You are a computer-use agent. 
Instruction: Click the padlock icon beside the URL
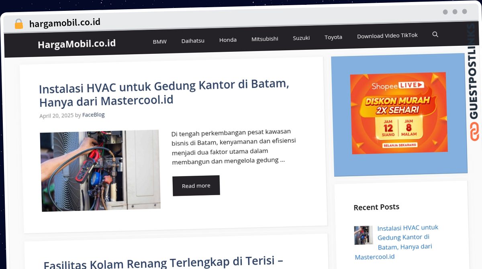(x=18, y=24)
